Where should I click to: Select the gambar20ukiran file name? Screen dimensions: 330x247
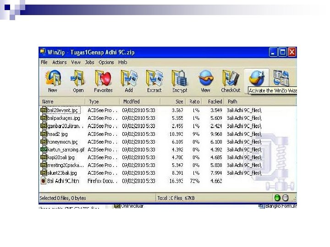point(65,126)
